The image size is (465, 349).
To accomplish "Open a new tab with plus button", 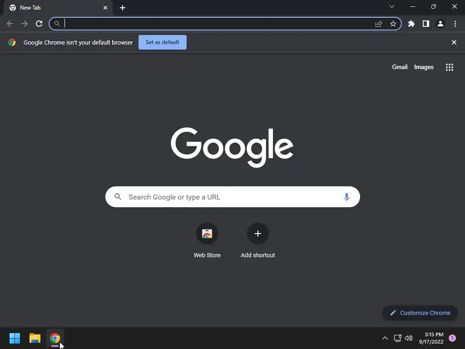I will (123, 8).
